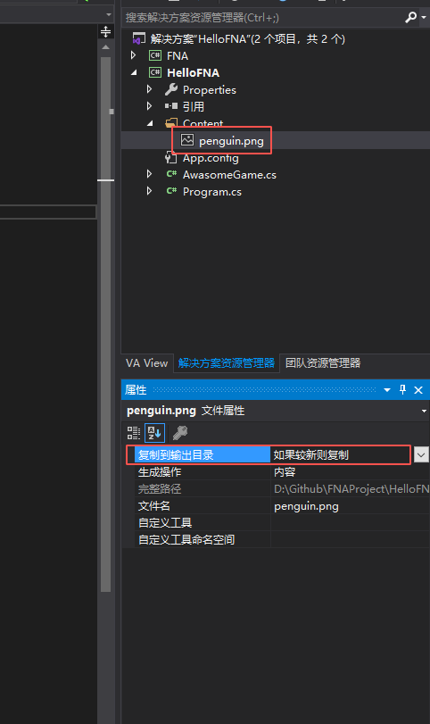Click the editor vertical scrollbar thumb
The height and width of the screenshot is (724, 430).
(105, 324)
